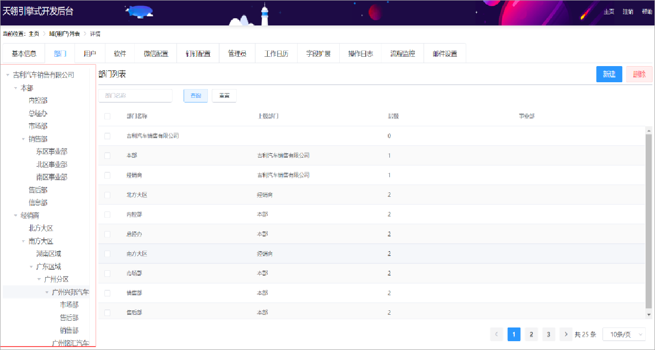Image resolution: width=655 pixels, height=350 pixels.
Task: Tick the checkbox for the 经销商 row
Action: tap(107, 175)
